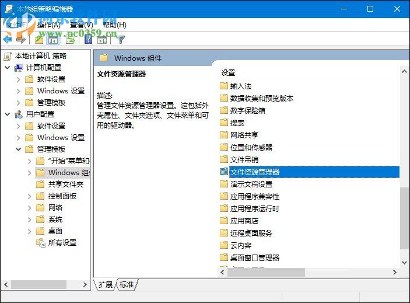Click the folder icon beside 搜索
The width and height of the screenshot is (410, 303).
coord(224,123)
